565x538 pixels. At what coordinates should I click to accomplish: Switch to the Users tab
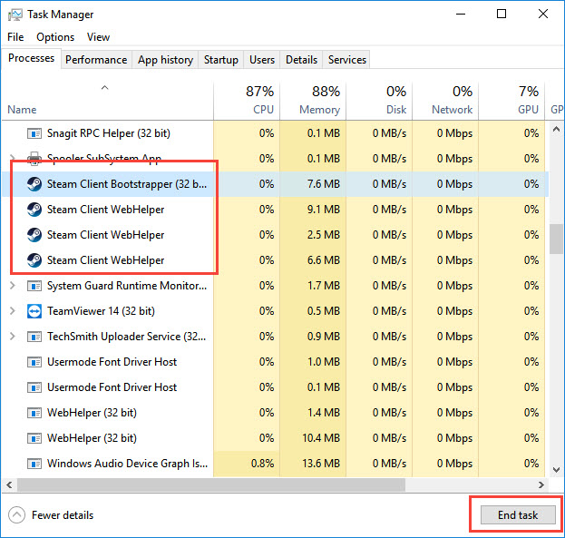point(262,60)
